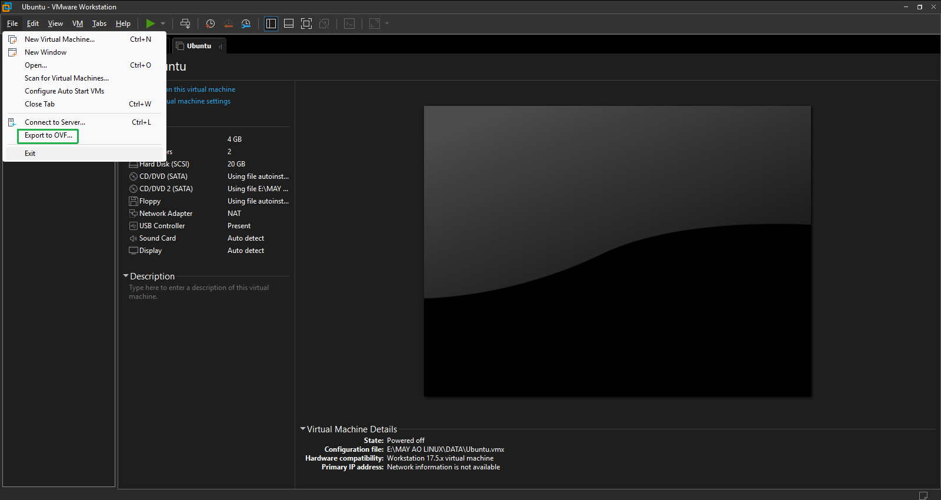
Task: Choose New Virtual Machine... from File menu
Action: (x=84, y=39)
